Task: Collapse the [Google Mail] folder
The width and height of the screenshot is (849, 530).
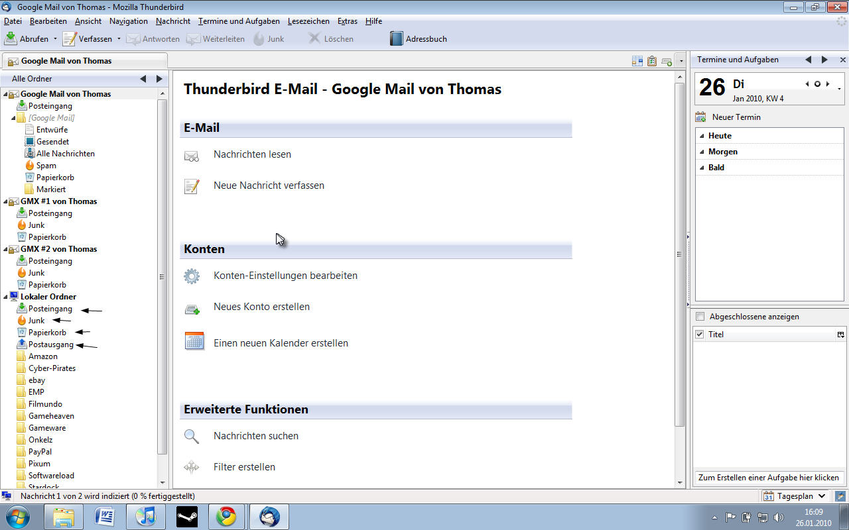Action: (x=13, y=118)
